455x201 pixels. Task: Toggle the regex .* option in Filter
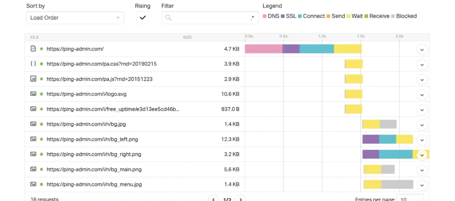(252, 18)
